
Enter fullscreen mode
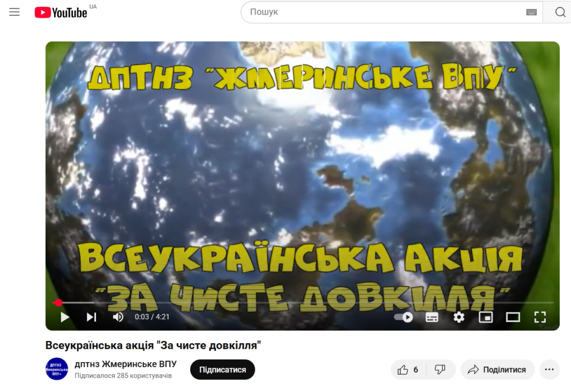(x=540, y=317)
